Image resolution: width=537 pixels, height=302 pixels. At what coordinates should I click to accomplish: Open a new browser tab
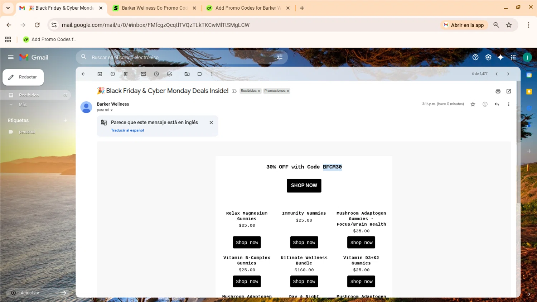[x=302, y=8]
